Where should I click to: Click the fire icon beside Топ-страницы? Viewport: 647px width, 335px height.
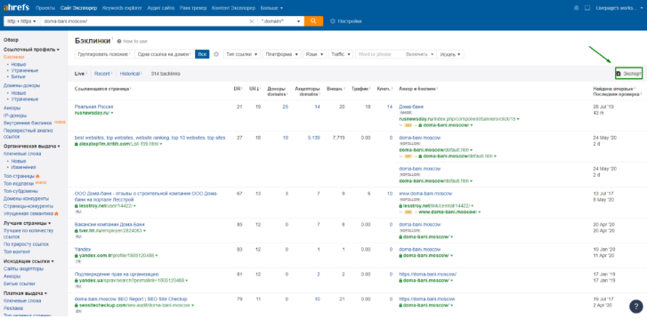(37, 176)
